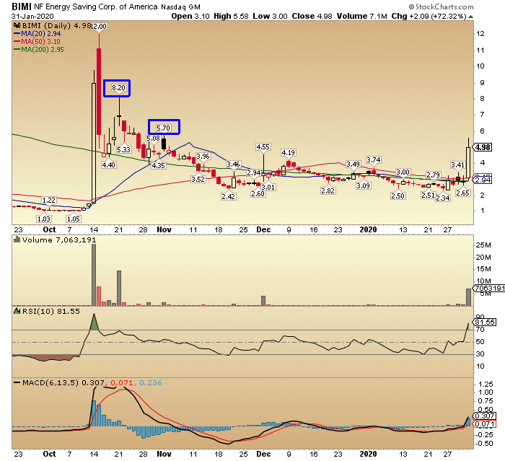Click the Open 3.10 value in header
The height and width of the screenshot is (461, 505).
pyautogui.click(x=190, y=16)
